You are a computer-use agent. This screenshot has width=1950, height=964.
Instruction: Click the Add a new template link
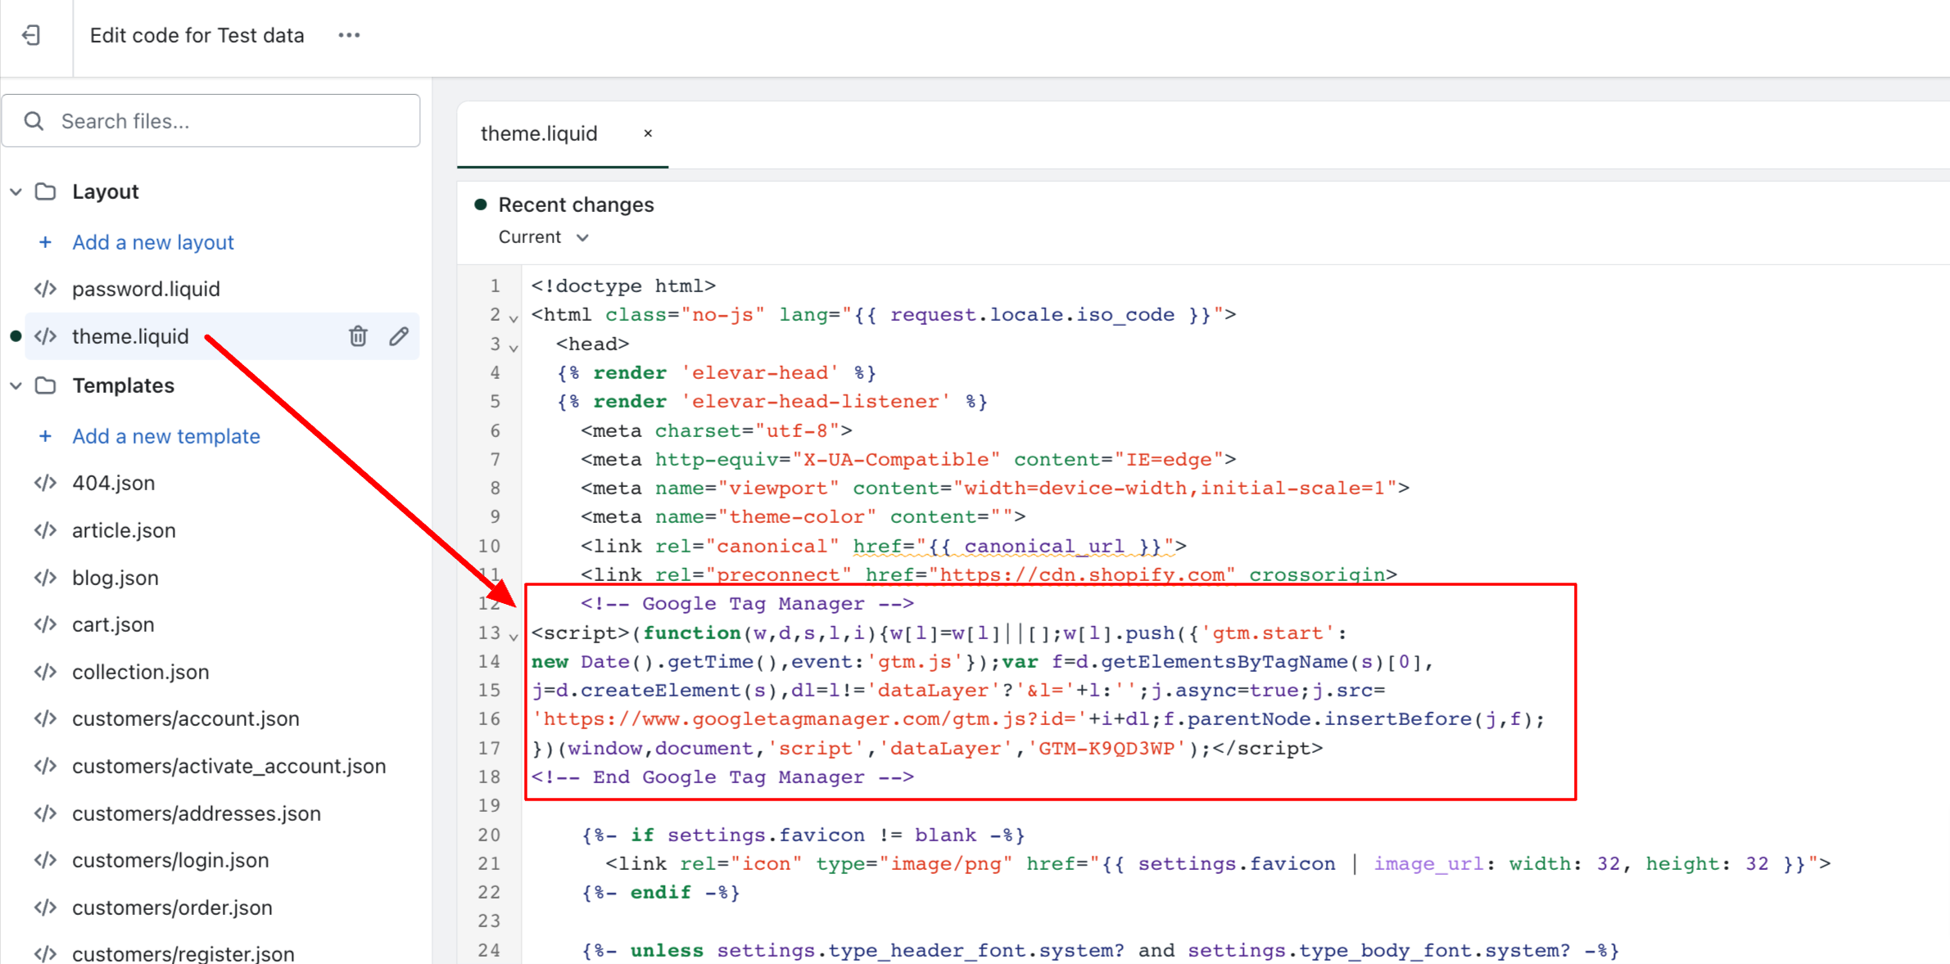pyautogui.click(x=166, y=436)
